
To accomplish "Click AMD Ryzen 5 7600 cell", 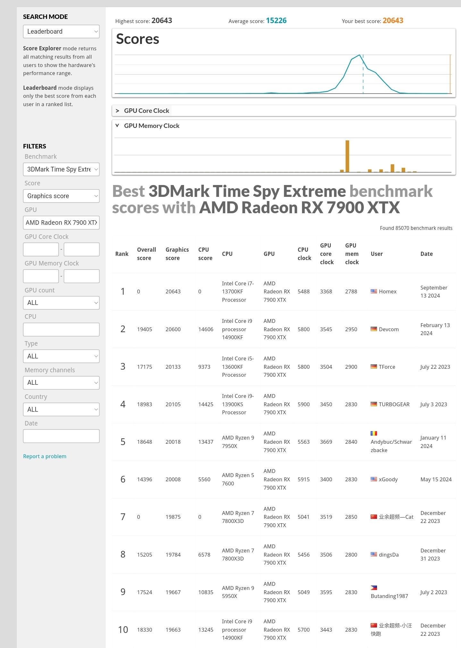I will 238,479.
